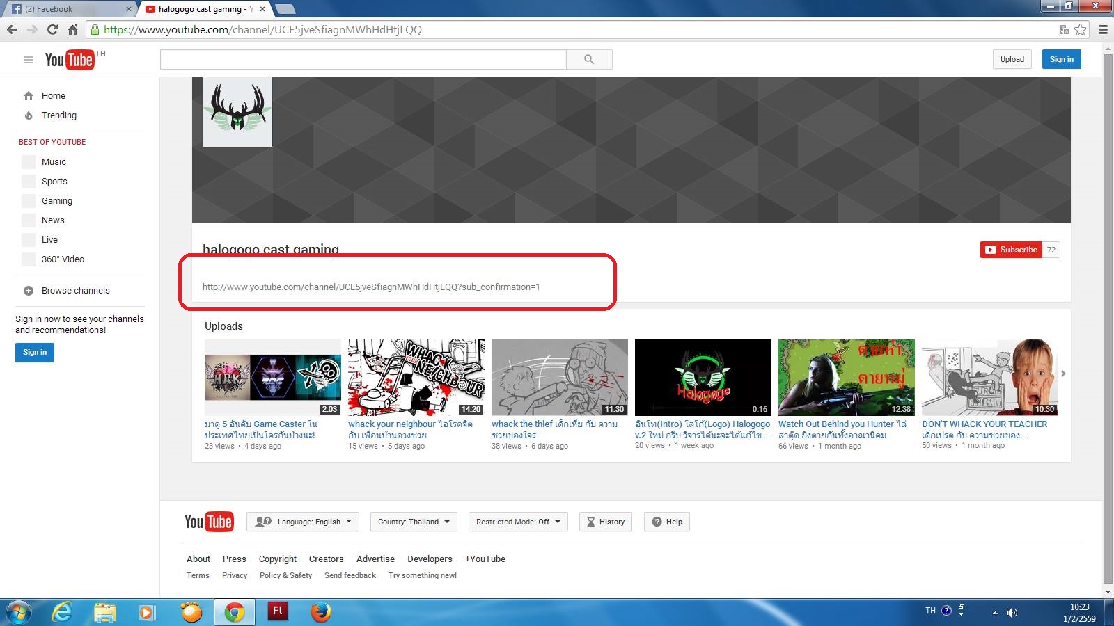Image resolution: width=1114 pixels, height=626 pixels.
Task: Bookmark this page with the star icon
Action: [x=1080, y=29]
